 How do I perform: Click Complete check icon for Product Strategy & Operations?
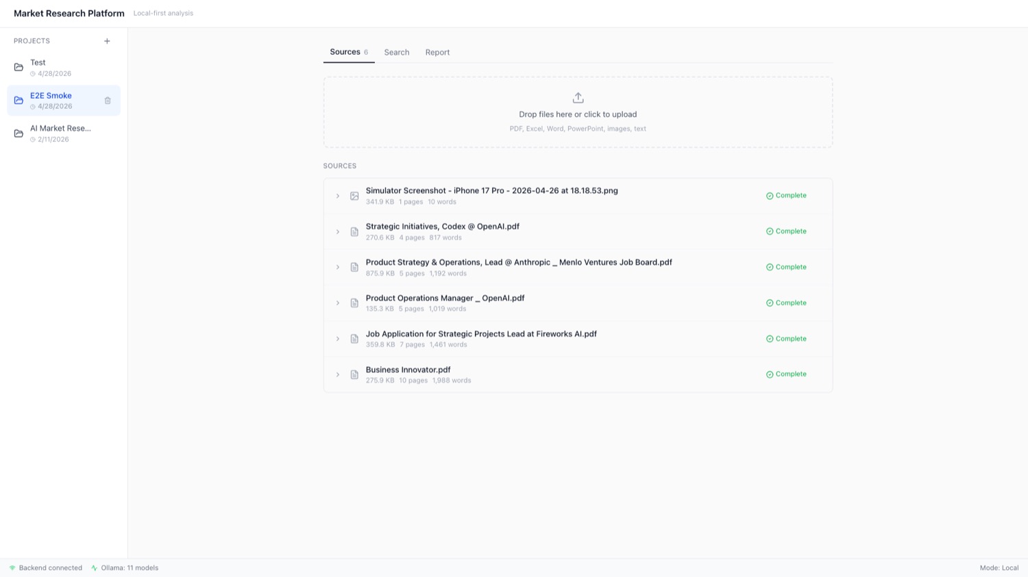(770, 267)
